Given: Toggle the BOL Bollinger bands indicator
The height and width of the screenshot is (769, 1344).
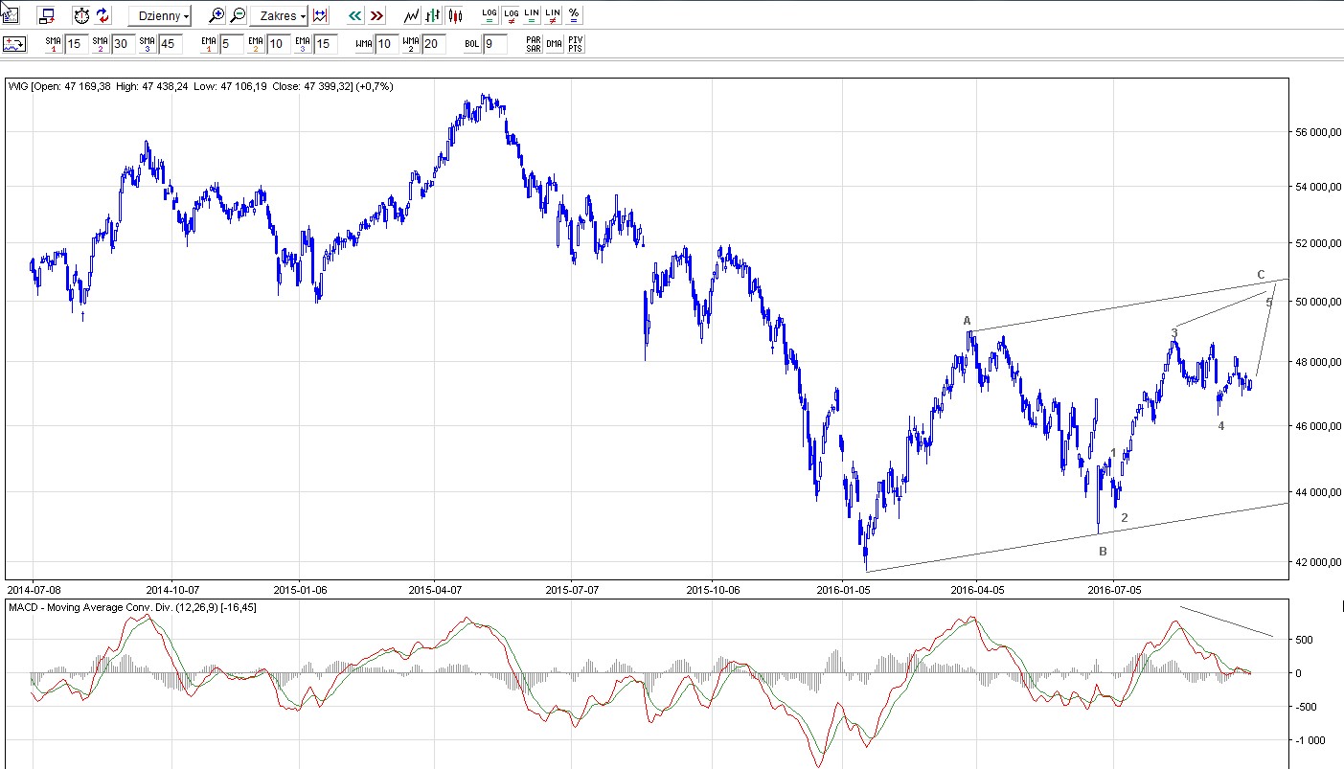Looking at the screenshot, I should [x=471, y=44].
